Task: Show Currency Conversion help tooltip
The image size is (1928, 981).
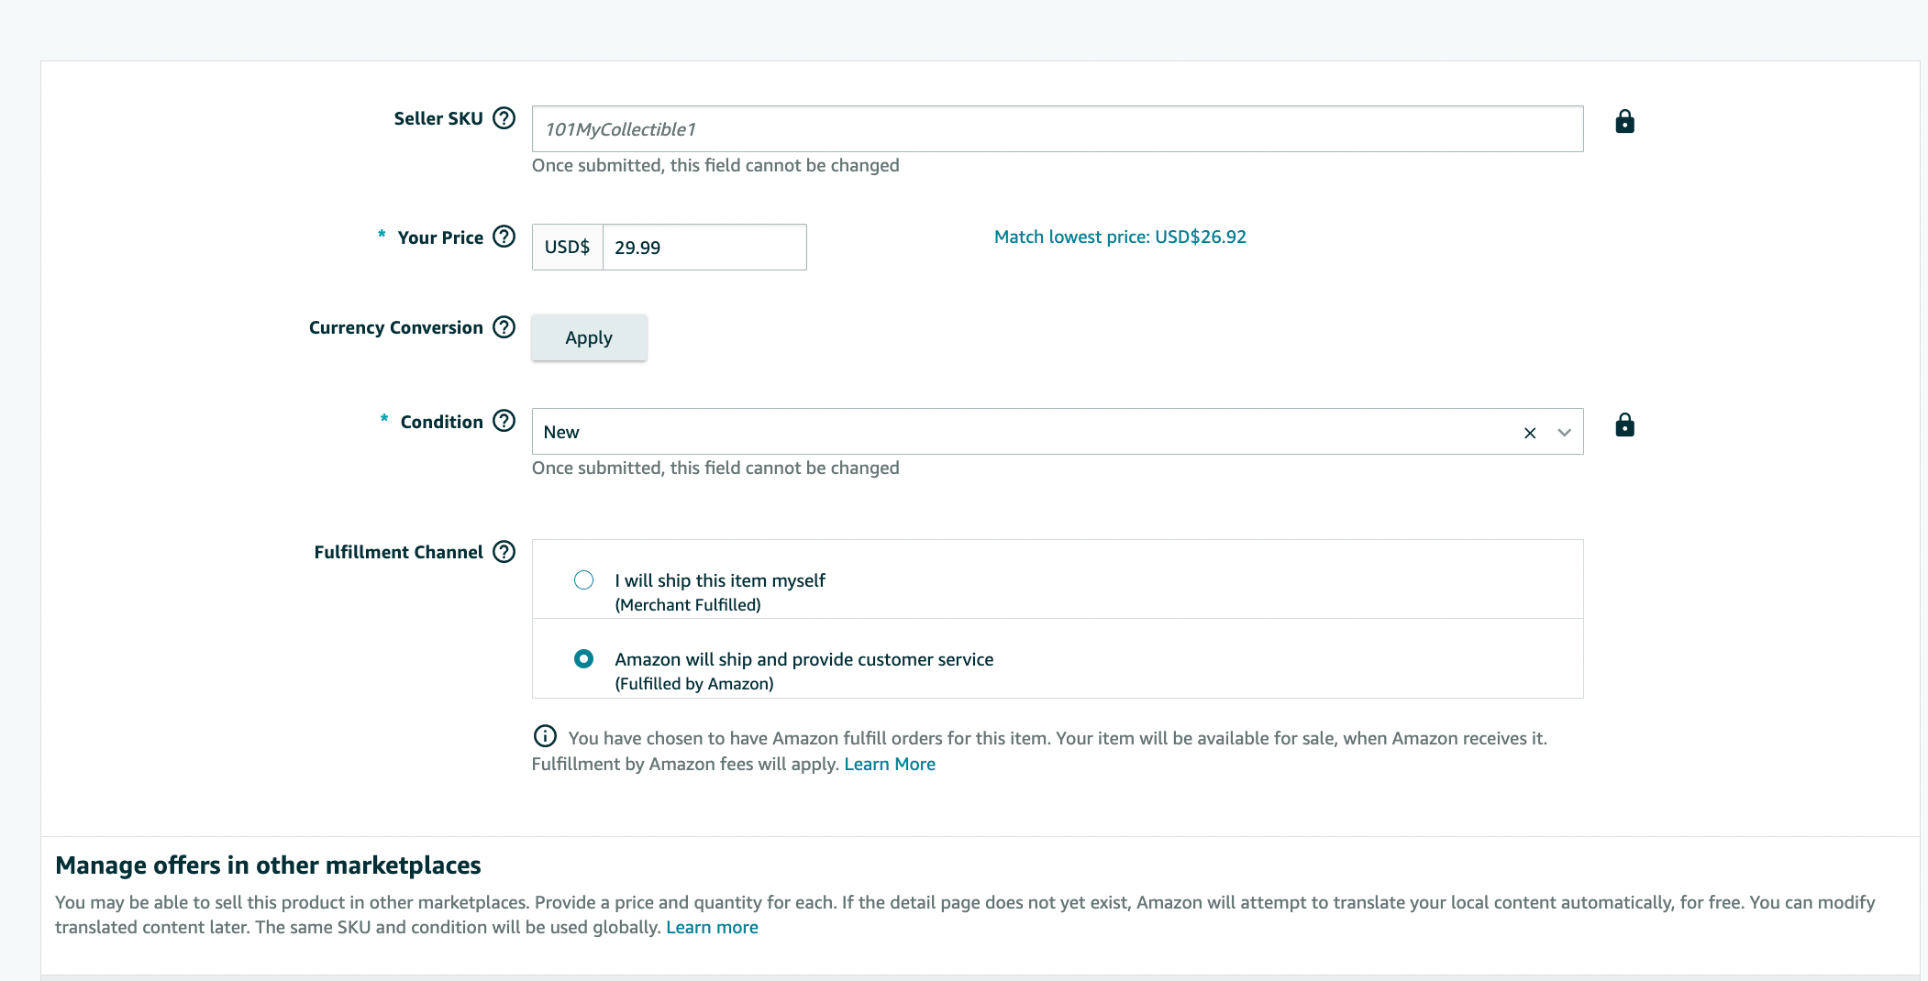Action: pos(504,327)
